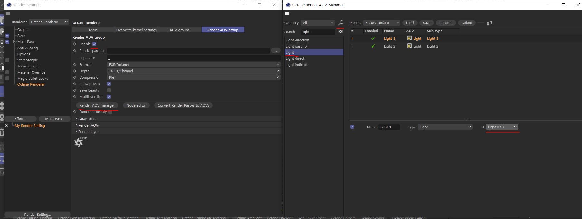Open the AOV Manager hamburger menu
Viewport: 582px width, 219px height.
click(x=287, y=13)
